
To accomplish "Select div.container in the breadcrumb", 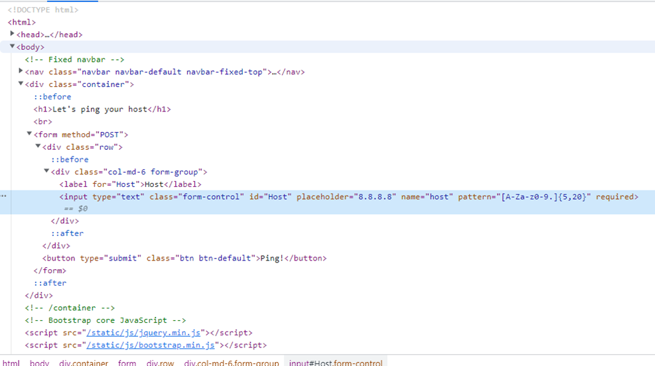I will click(x=84, y=363).
